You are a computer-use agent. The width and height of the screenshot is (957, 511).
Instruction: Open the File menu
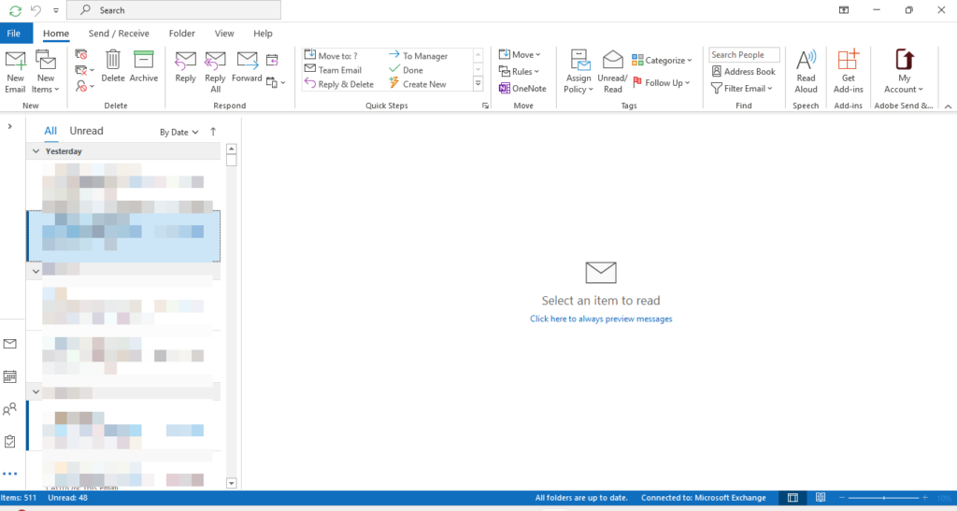pyautogui.click(x=15, y=34)
